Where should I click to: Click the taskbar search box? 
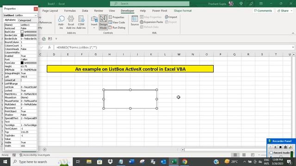point(42,162)
